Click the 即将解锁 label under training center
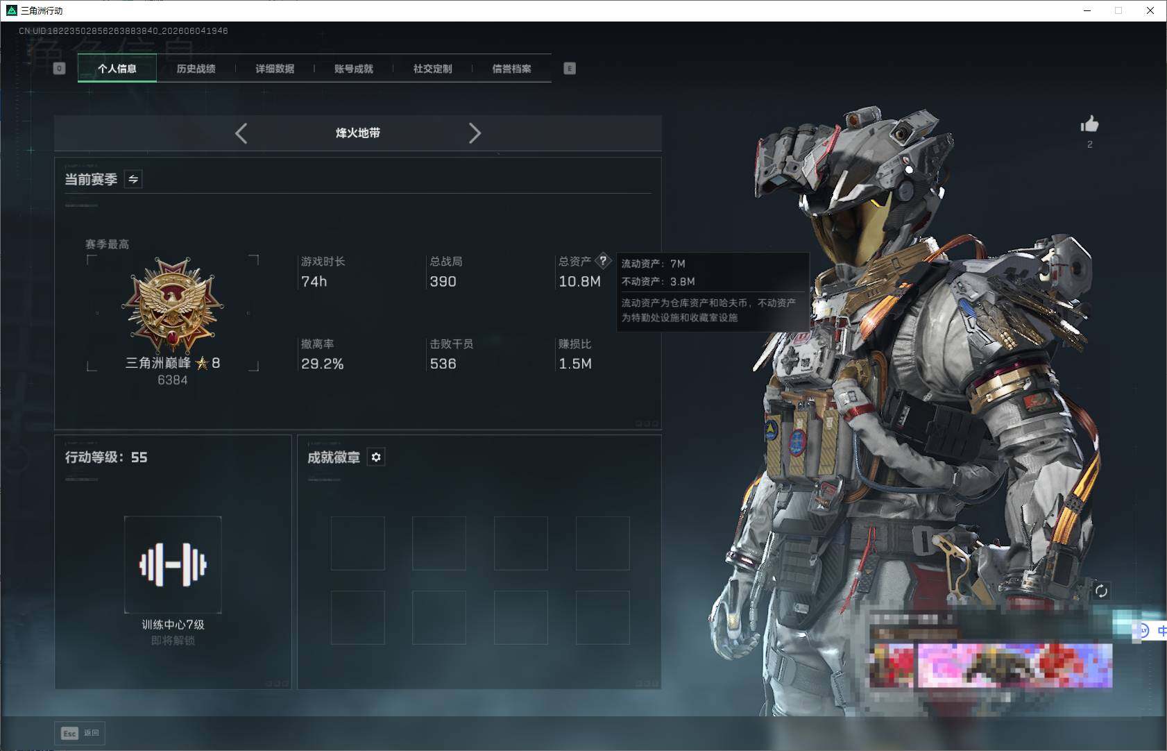The width and height of the screenshot is (1167, 751). [x=173, y=640]
